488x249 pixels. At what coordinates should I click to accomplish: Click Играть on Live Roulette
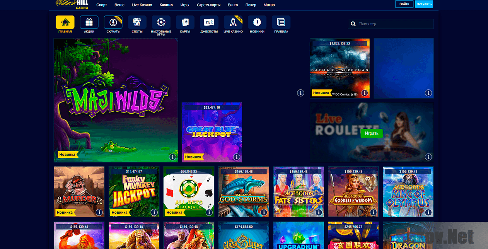371,133
